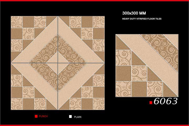Viewport: 189px width, 126px height.
Task: Click the PLAIN label text
Action: [78, 117]
